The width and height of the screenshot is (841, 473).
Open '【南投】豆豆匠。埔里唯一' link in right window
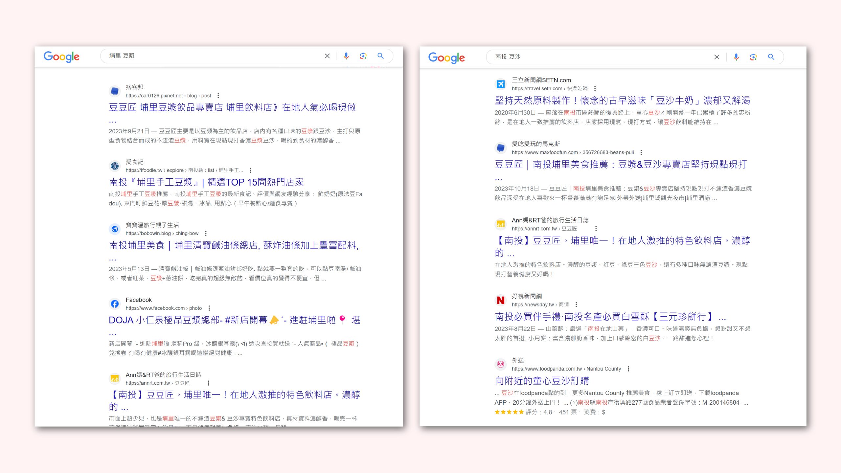(623, 241)
